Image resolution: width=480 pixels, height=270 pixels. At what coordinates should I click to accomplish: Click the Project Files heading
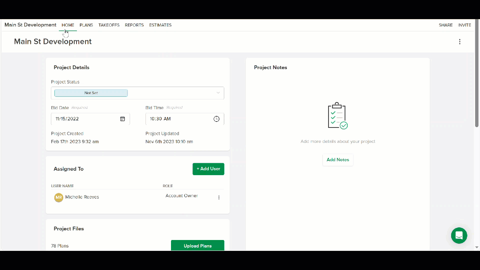pos(69,229)
